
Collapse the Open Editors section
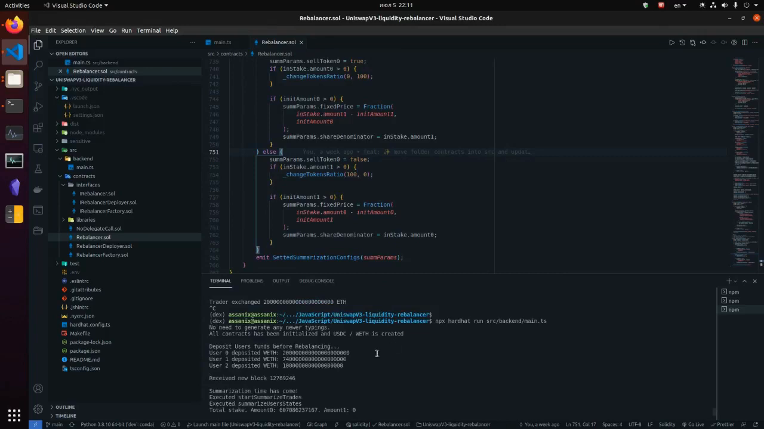pos(52,54)
